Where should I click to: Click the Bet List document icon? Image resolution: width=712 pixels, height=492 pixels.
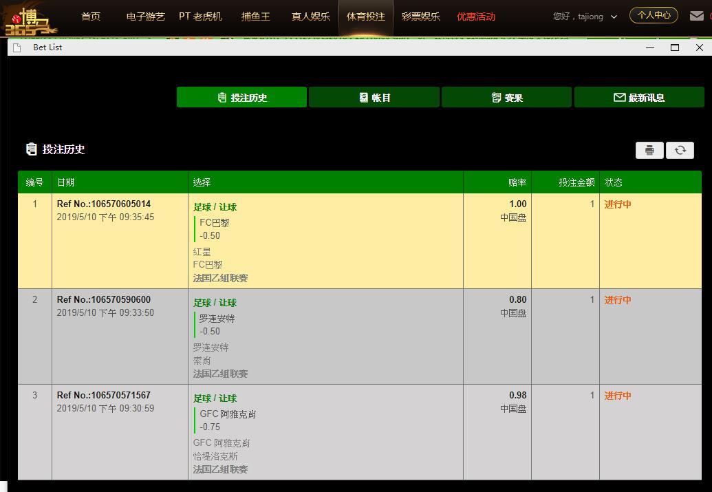[x=17, y=47]
